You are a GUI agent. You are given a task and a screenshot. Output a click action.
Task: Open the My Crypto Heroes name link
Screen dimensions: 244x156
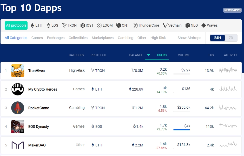[x=43, y=90]
